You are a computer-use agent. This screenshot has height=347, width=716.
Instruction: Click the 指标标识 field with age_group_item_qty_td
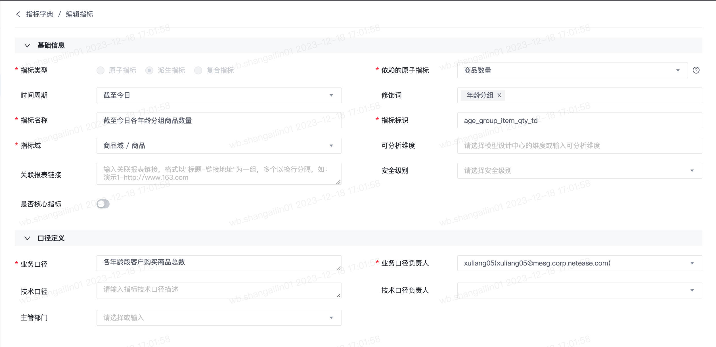click(580, 120)
